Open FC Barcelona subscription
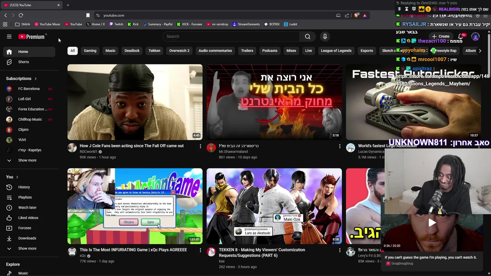The image size is (491, 276). pyautogui.click(x=29, y=89)
